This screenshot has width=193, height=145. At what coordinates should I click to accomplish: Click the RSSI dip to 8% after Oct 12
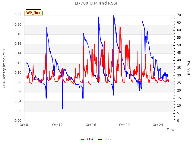click(62, 108)
